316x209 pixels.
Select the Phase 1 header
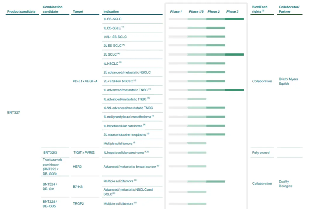[x=176, y=12]
